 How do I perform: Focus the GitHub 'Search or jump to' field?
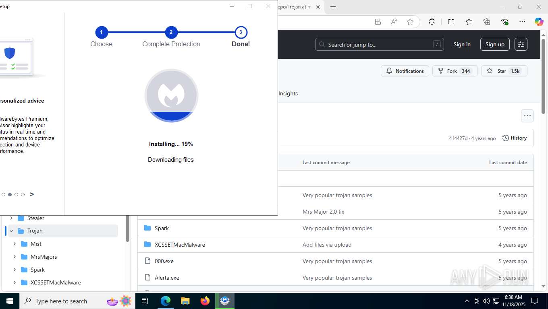point(379,44)
